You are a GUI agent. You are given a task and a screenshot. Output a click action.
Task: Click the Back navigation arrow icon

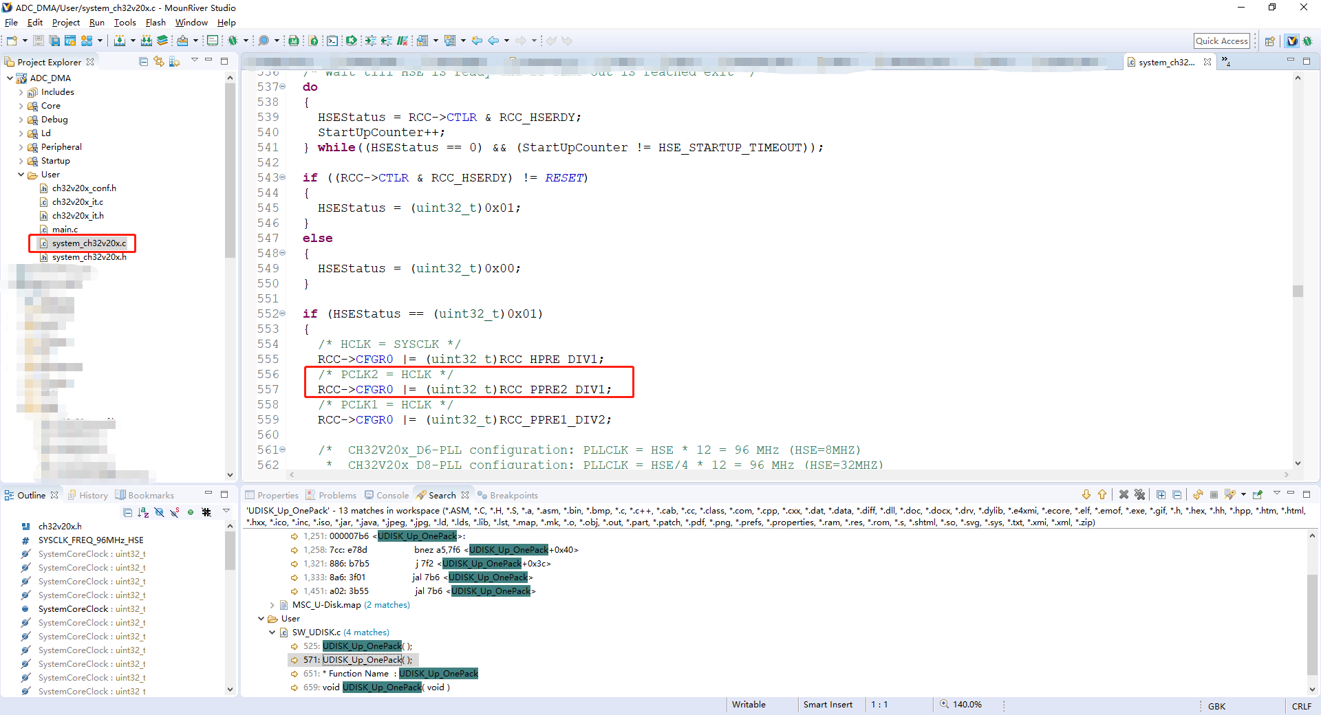pos(493,41)
